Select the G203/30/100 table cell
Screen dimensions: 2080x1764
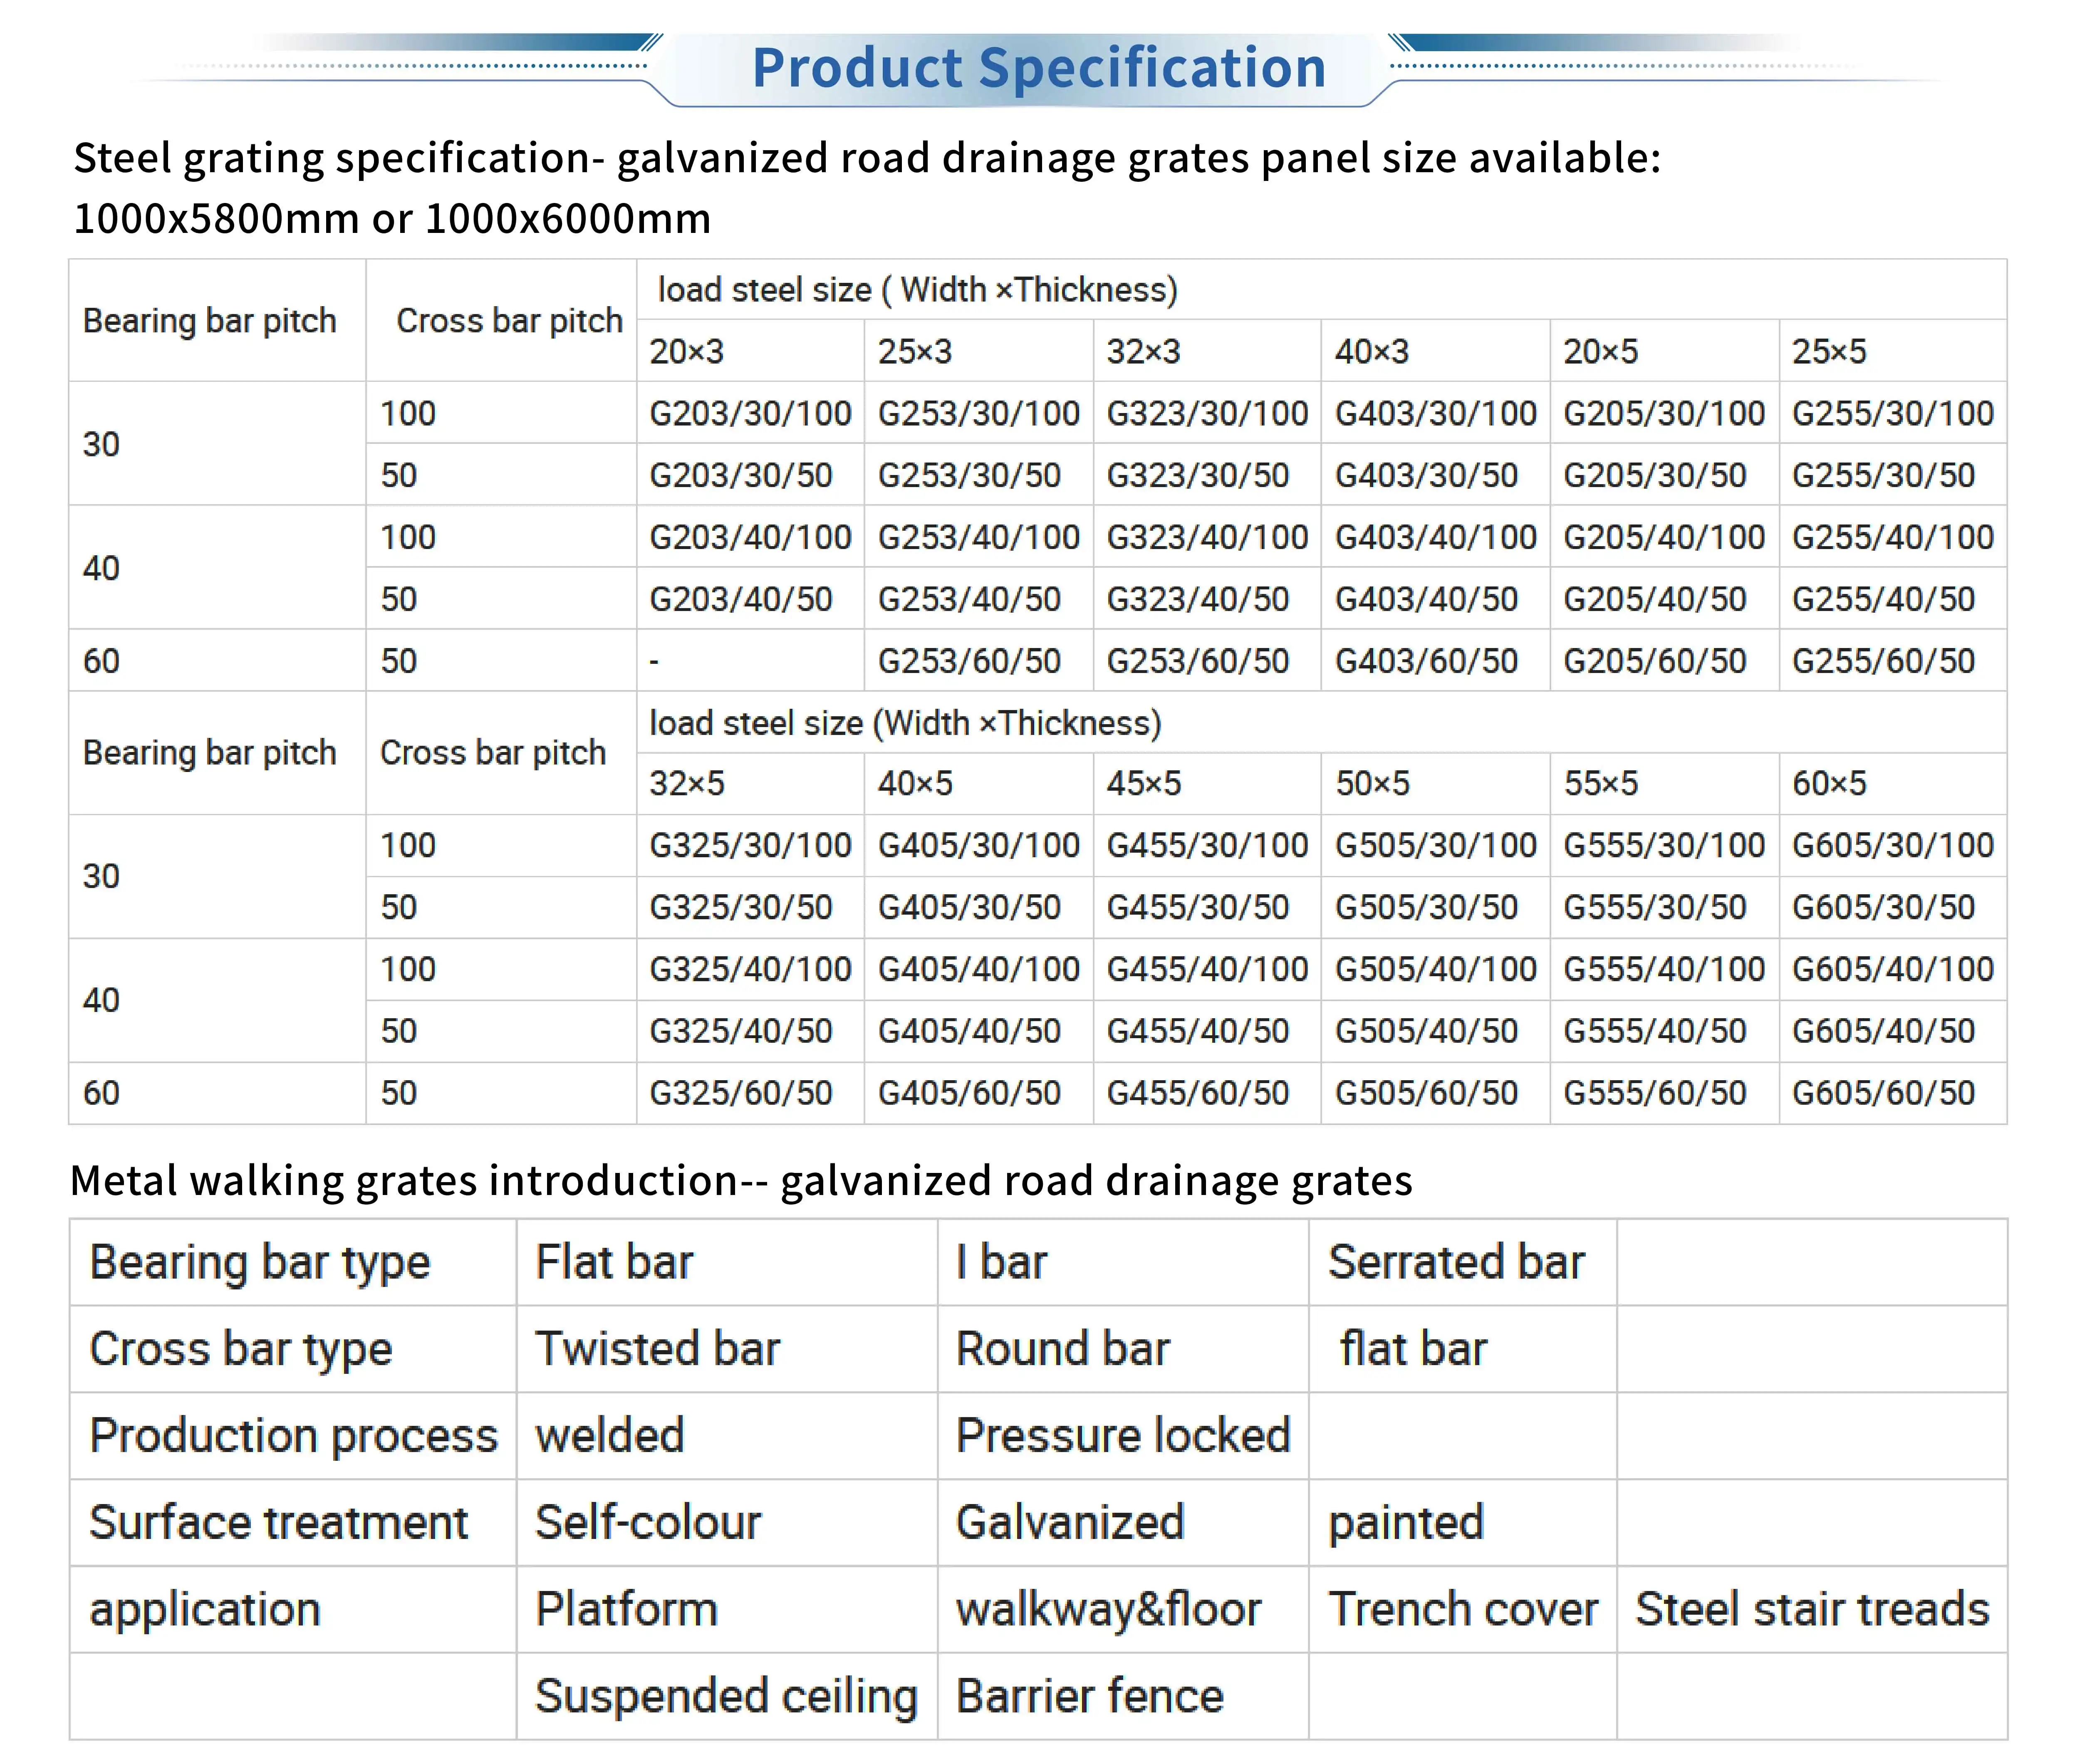pos(750,413)
